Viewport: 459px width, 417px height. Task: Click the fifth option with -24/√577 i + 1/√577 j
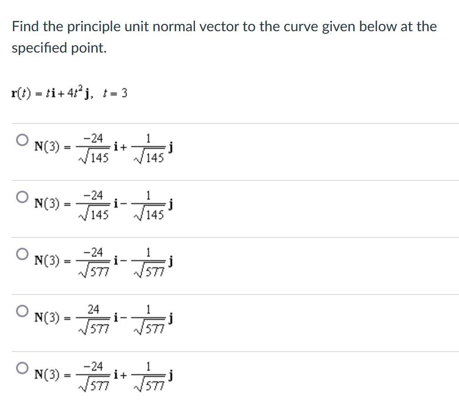click(103, 375)
